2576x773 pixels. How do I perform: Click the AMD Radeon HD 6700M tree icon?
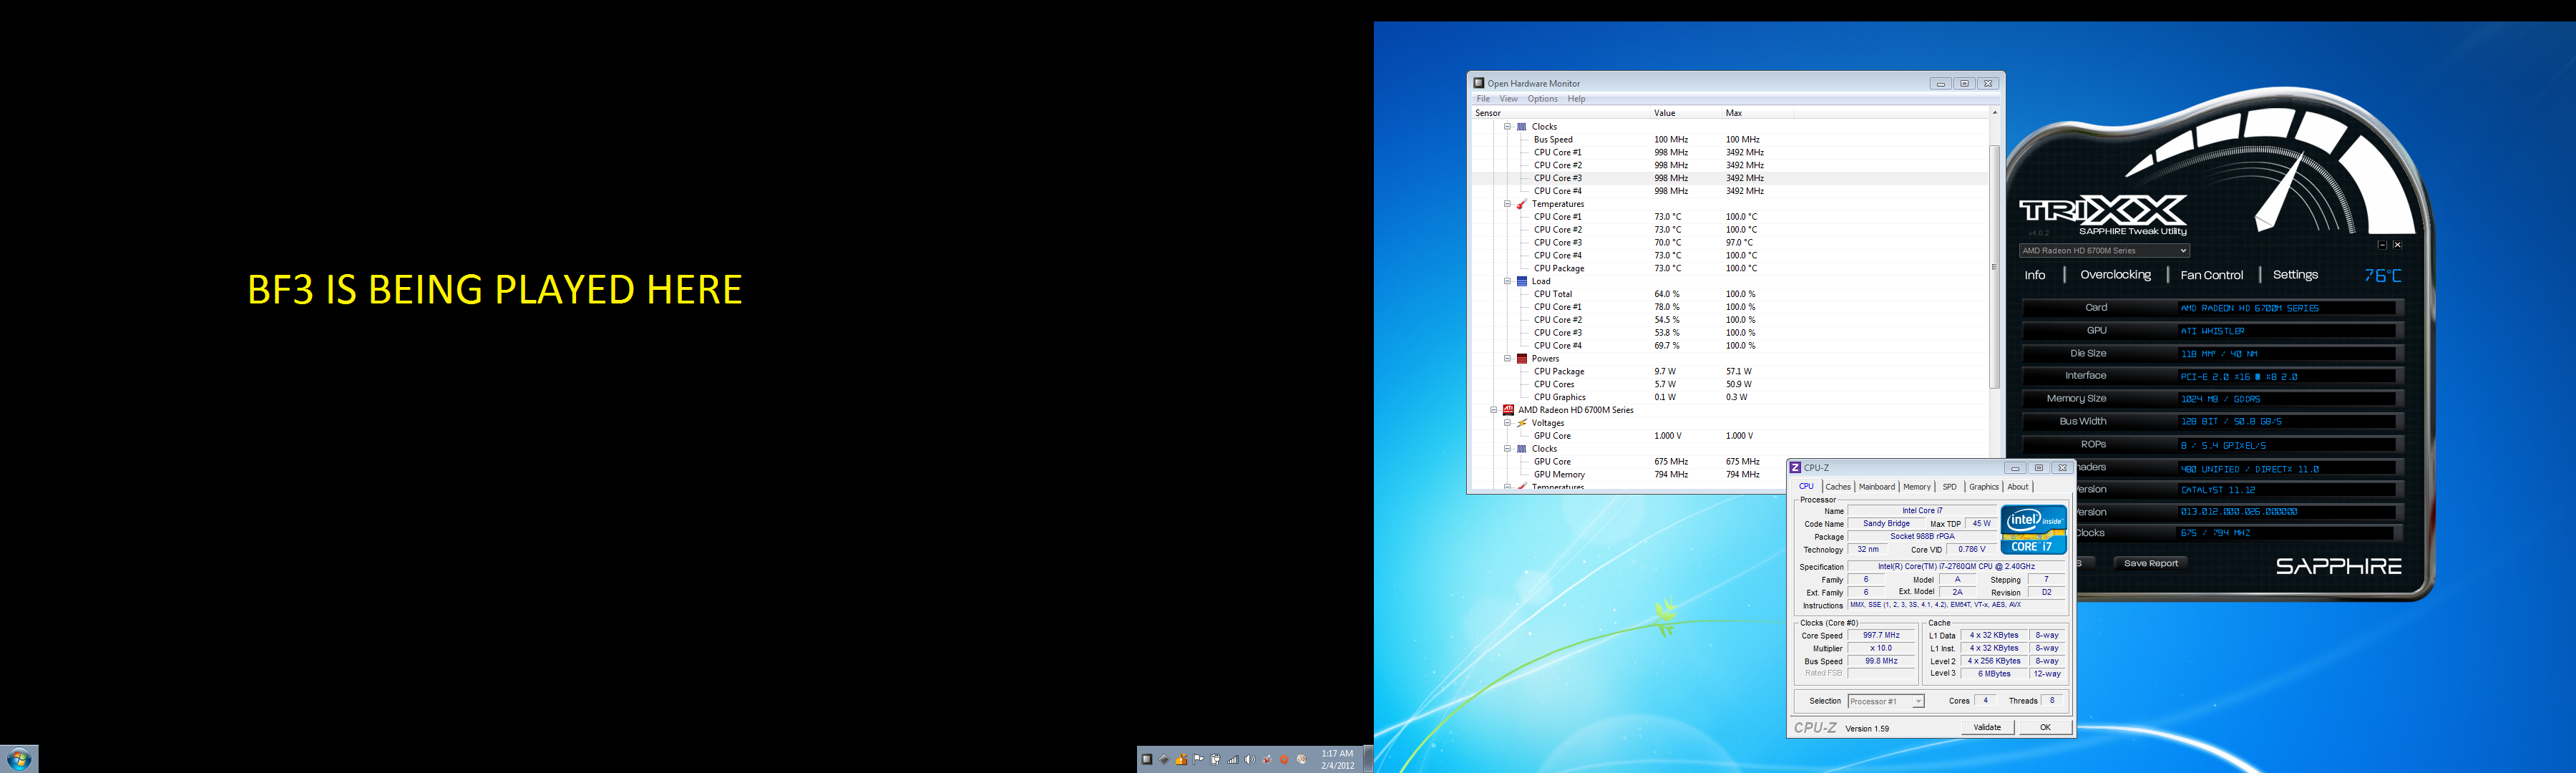pyautogui.click(x=1508, y=410)
